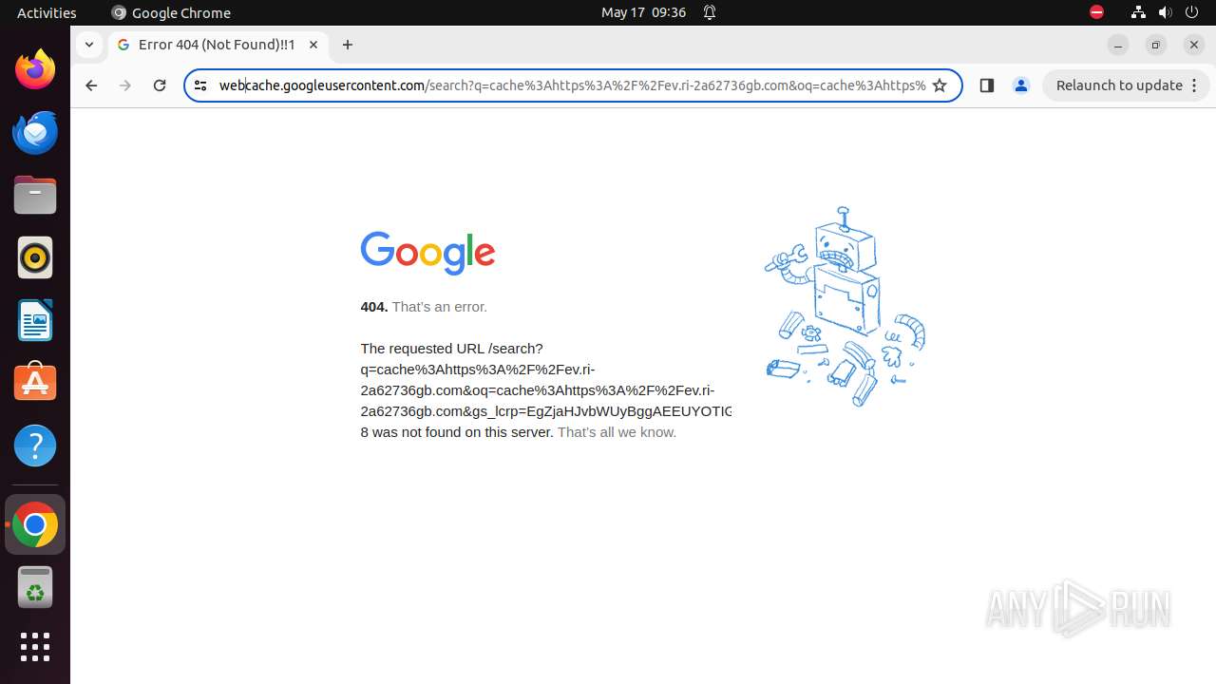Open LibreOffice Writer from the dock

tap(35, 320)
